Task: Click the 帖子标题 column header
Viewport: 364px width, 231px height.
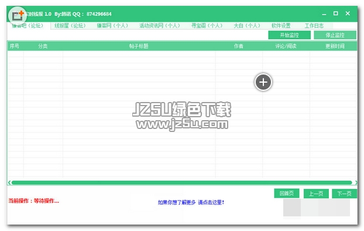Action: (139, 46)
